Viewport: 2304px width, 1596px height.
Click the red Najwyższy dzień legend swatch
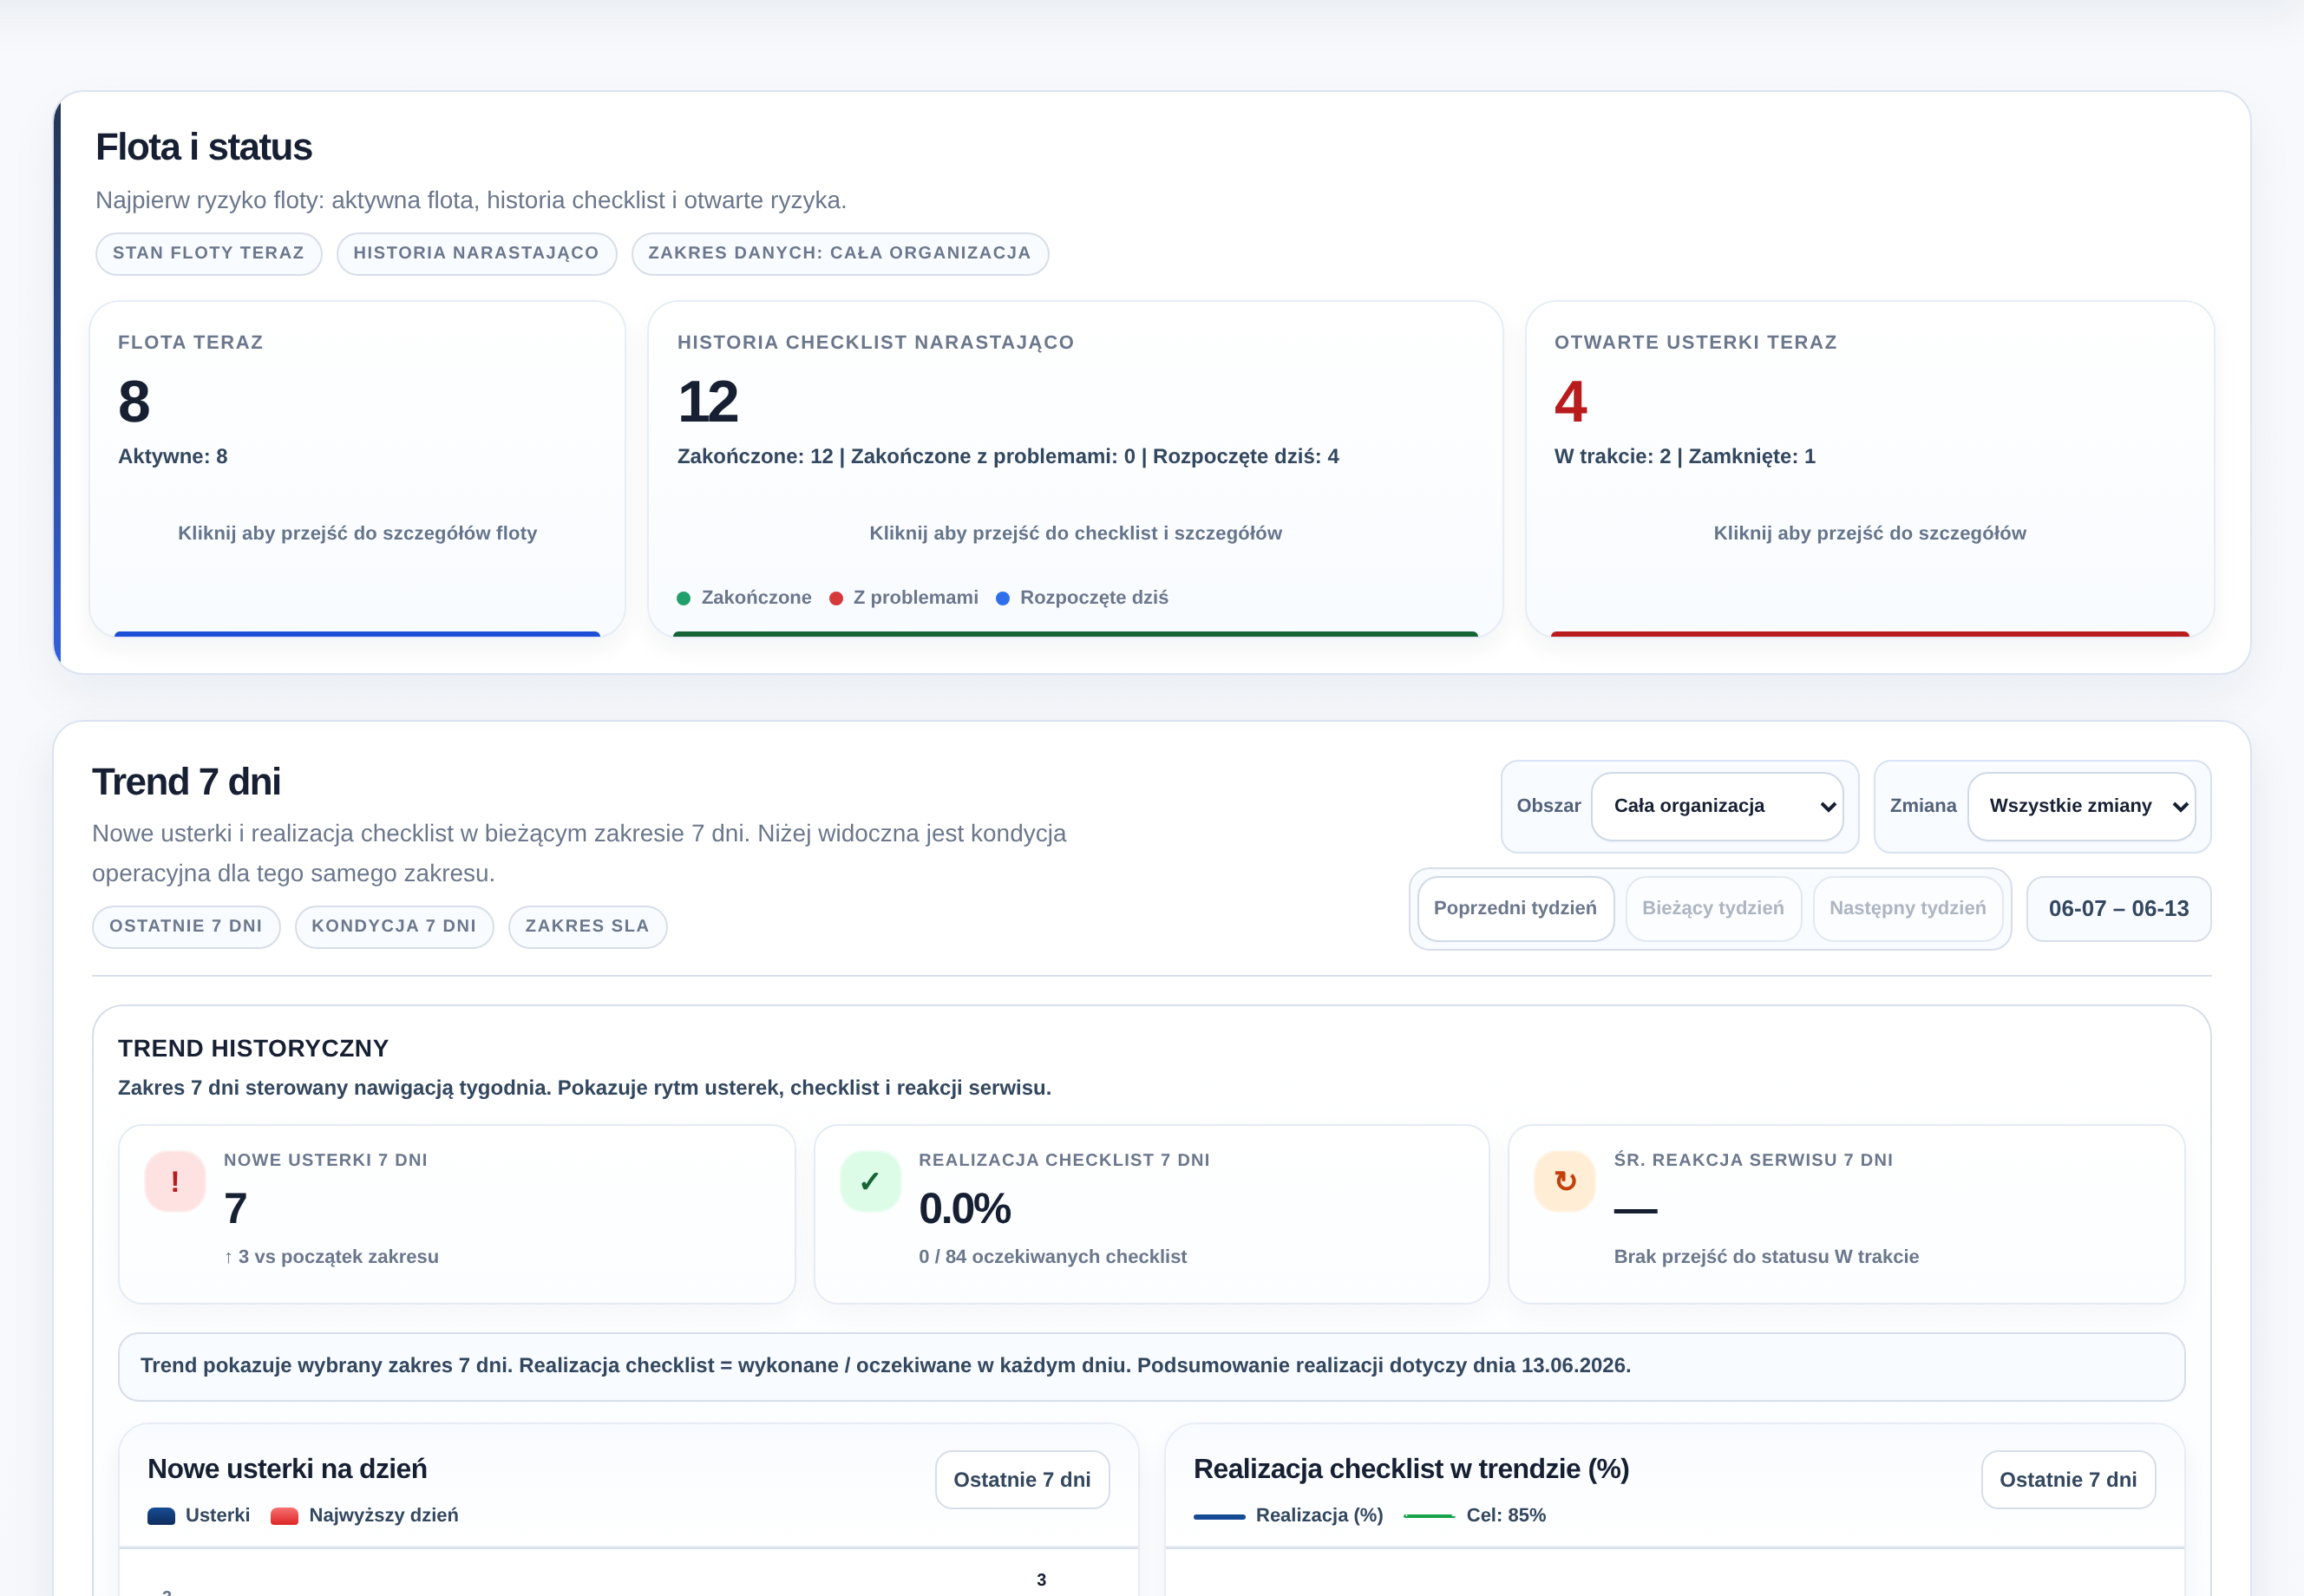tap(285, 1516)
